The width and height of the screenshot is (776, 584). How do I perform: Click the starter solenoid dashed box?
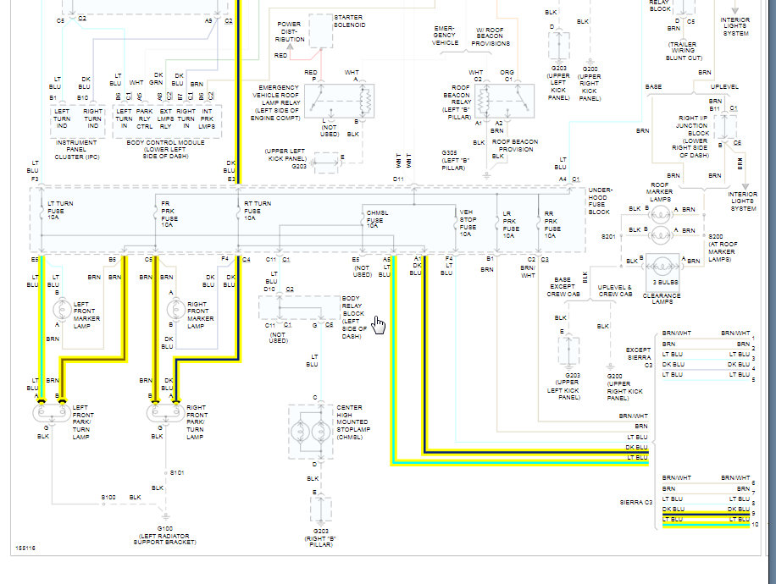point(321,31)
